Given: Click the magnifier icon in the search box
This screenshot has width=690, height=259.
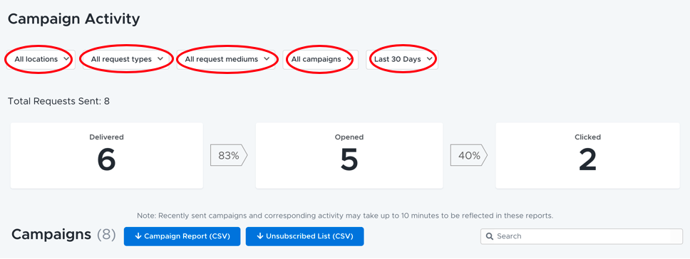Looking at the screenshot, I should [x=489, y=236].
